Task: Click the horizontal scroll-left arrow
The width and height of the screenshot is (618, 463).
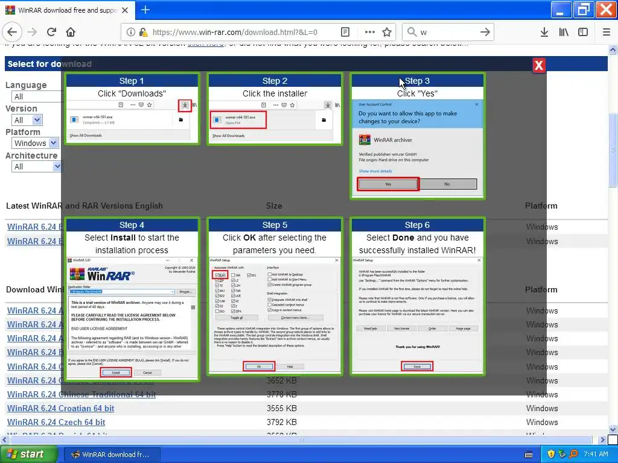Action: [4, 439]
